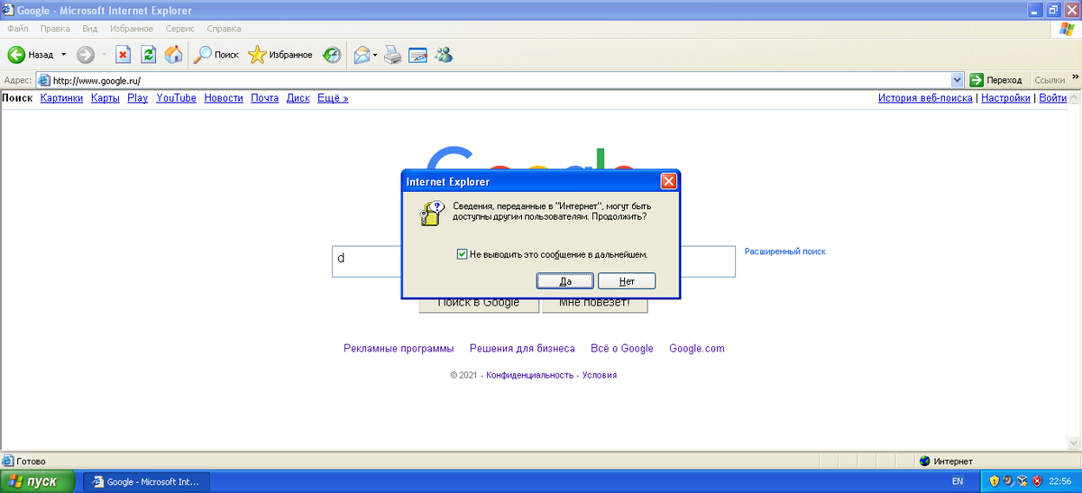
Task: Expand the address bar dropdown arrow
Action: pyautogui.click(x=957, y=79)
